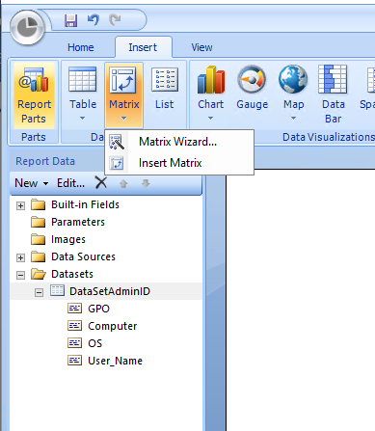The image size is (375, 431).
Task: Move item up with the up arrow
Action: click(123, 183)
